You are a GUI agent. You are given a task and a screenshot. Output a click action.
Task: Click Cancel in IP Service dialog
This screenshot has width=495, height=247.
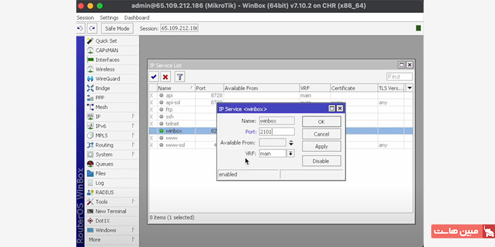click(x=321, y=134)
